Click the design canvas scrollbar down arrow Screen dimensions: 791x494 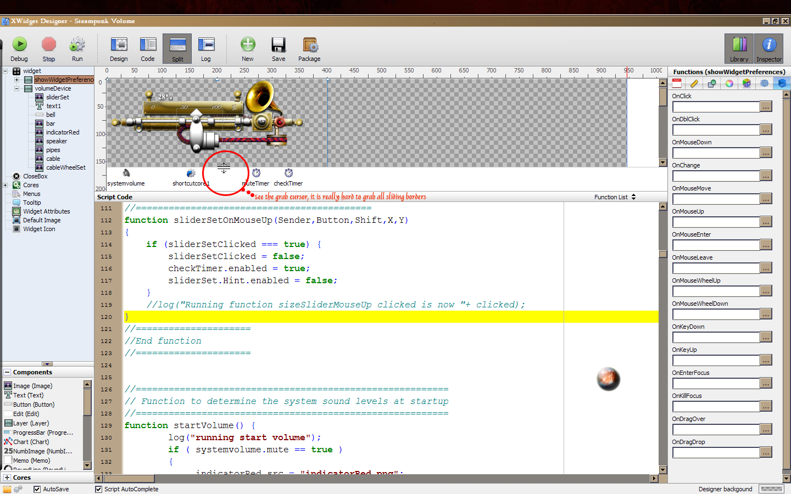coord(663,162)
